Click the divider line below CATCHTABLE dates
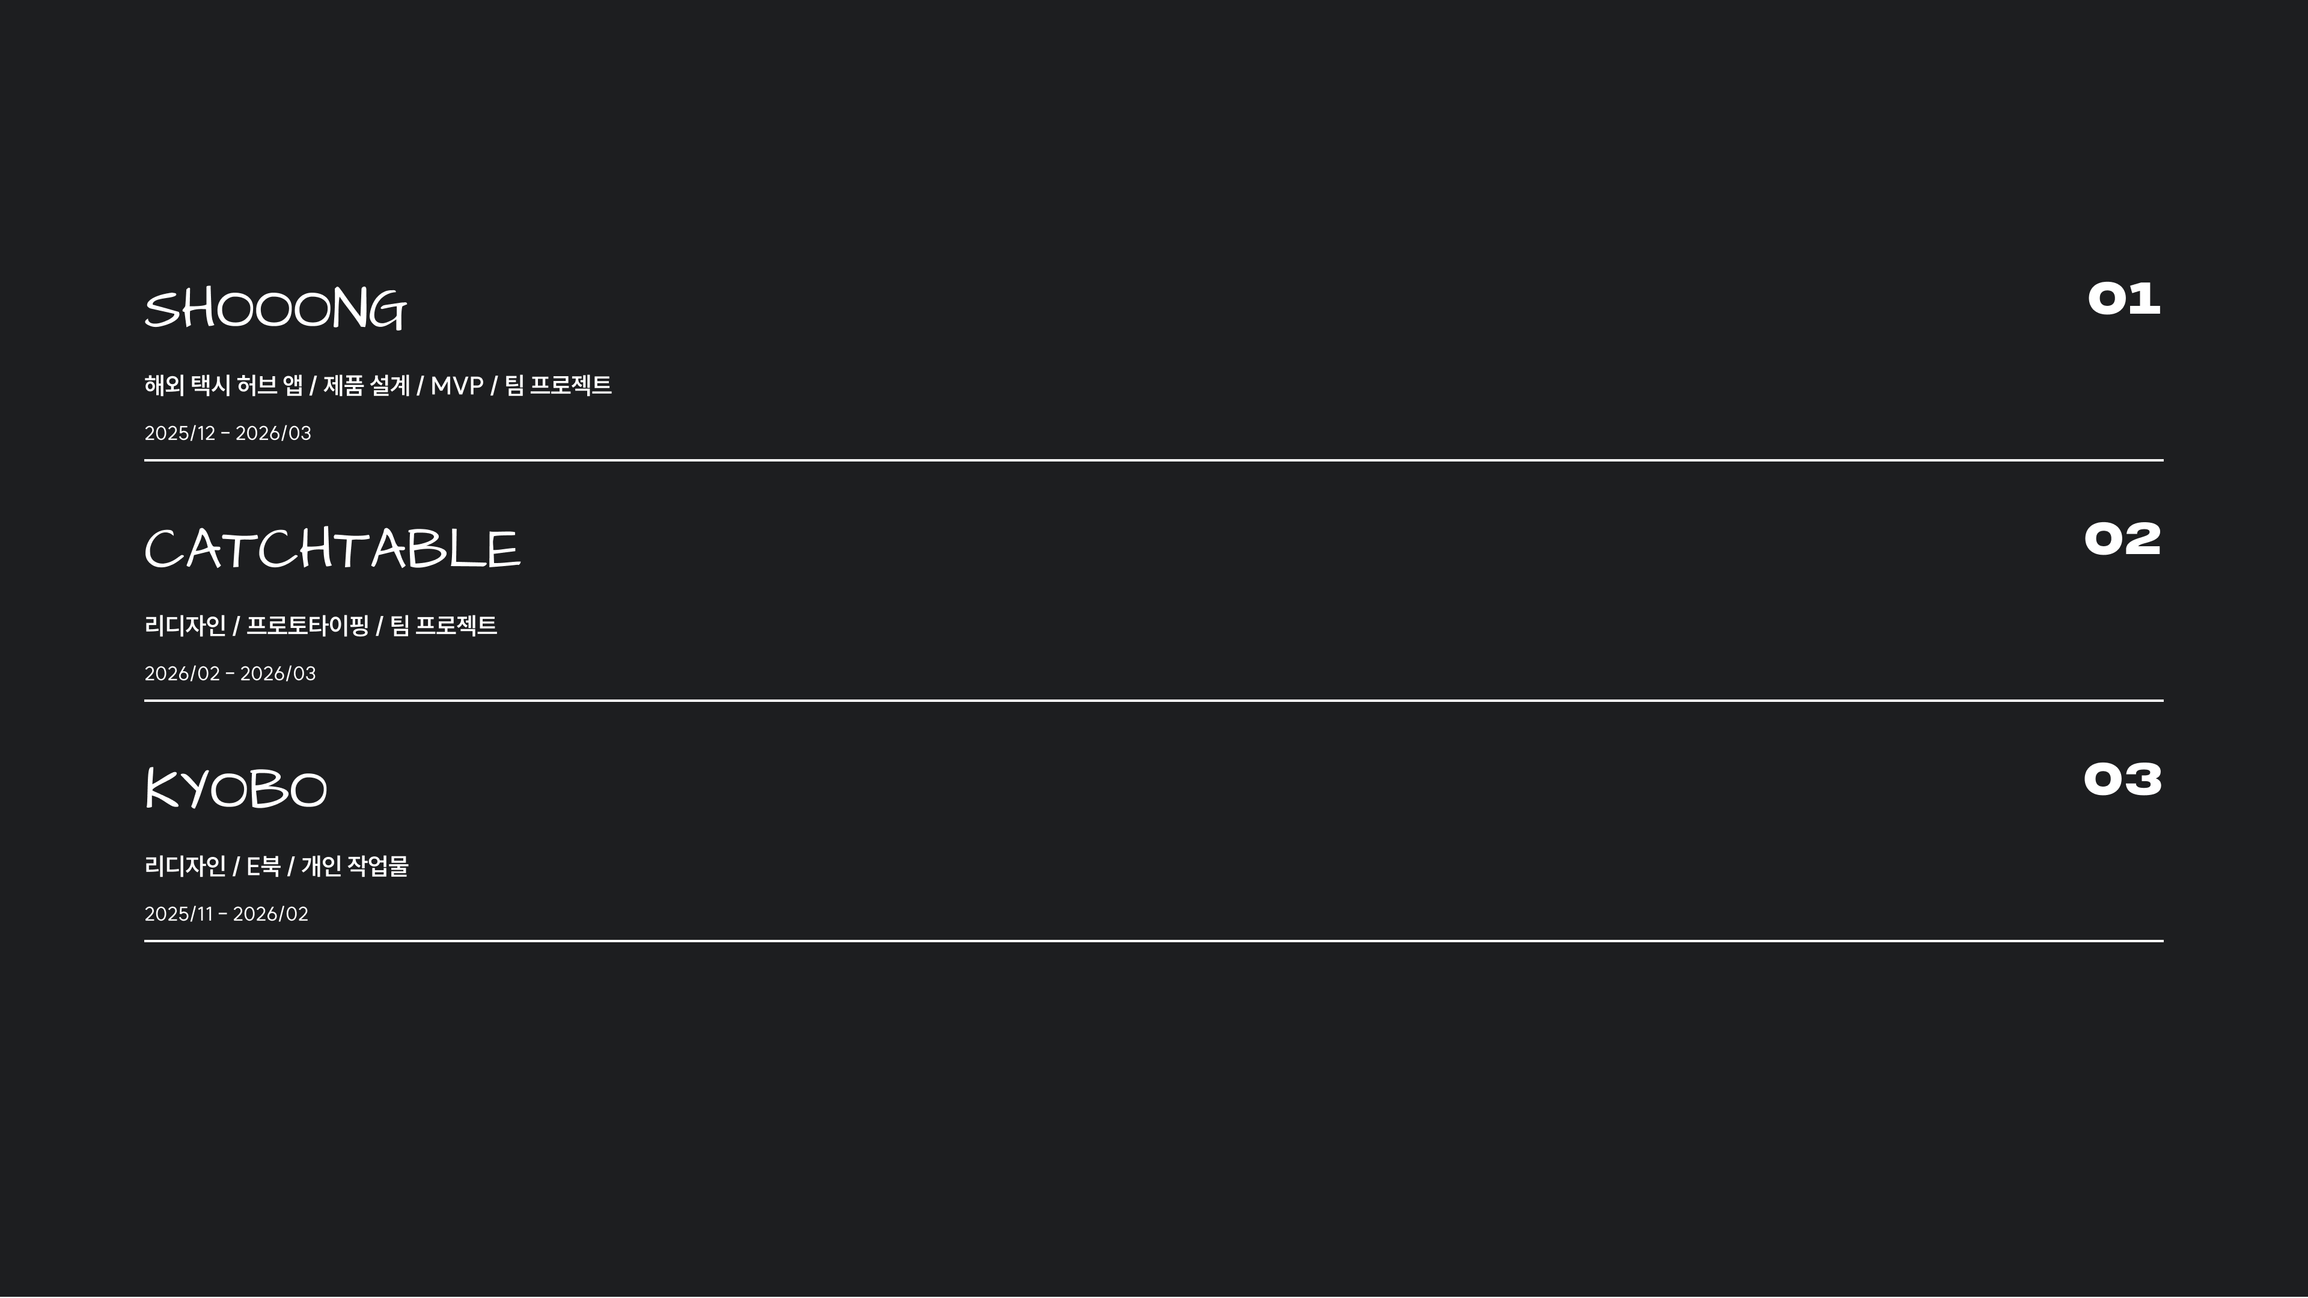Screen dimensions: 2308x1298 coord(1153,701)
